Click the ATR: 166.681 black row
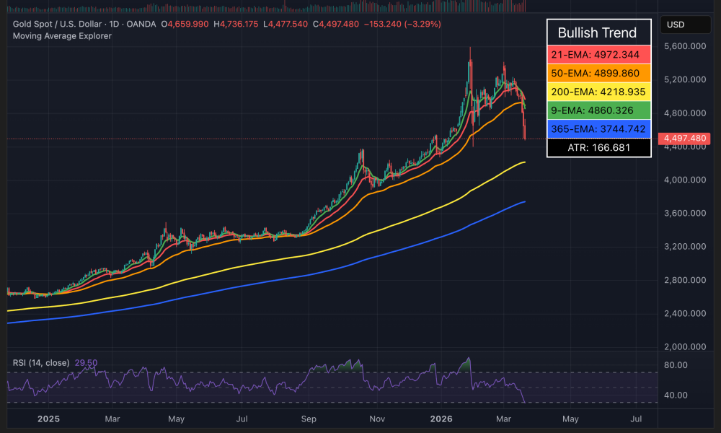This screenshot has width=721, height=433. pos(598,147)
